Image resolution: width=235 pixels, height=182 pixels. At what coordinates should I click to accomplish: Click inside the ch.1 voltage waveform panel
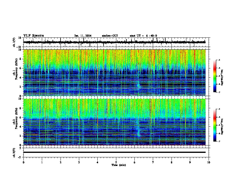coord(116,42)
